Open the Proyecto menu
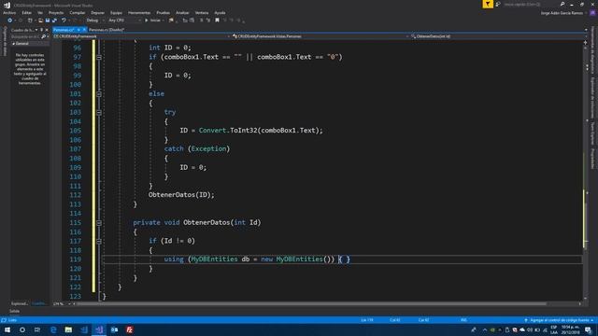 [x=56, y=12]
